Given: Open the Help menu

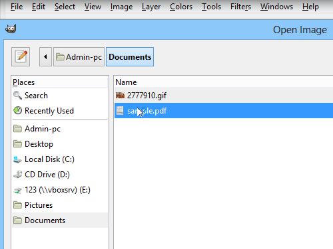Looking at the screenshot, I should coord(310,7).
